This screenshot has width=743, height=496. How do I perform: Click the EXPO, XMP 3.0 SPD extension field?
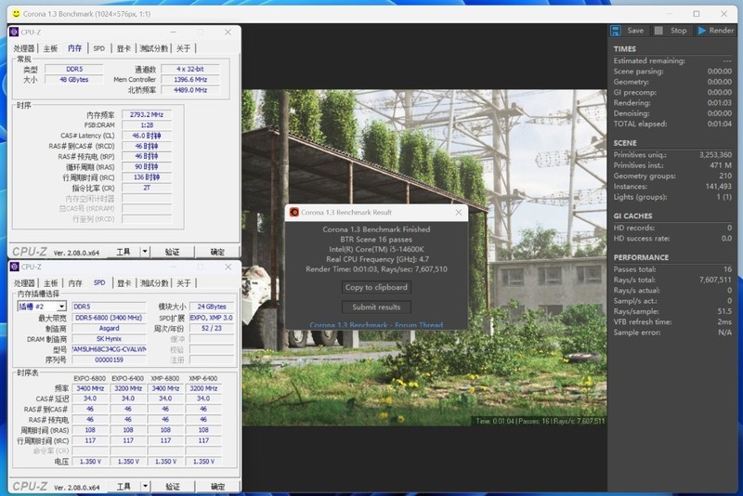(x=212, y=318)
